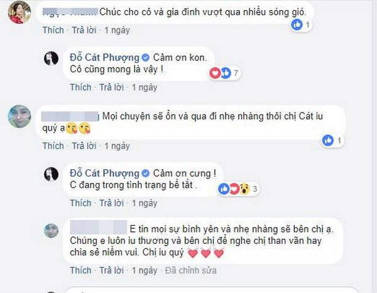The height and width of the screenshot is (293, 377).
Task: Click the small avatar on the last reply
Action: (x=52, y=231)
